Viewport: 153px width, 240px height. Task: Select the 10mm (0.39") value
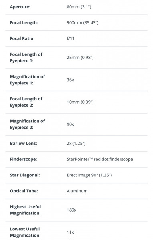(80, 102)
